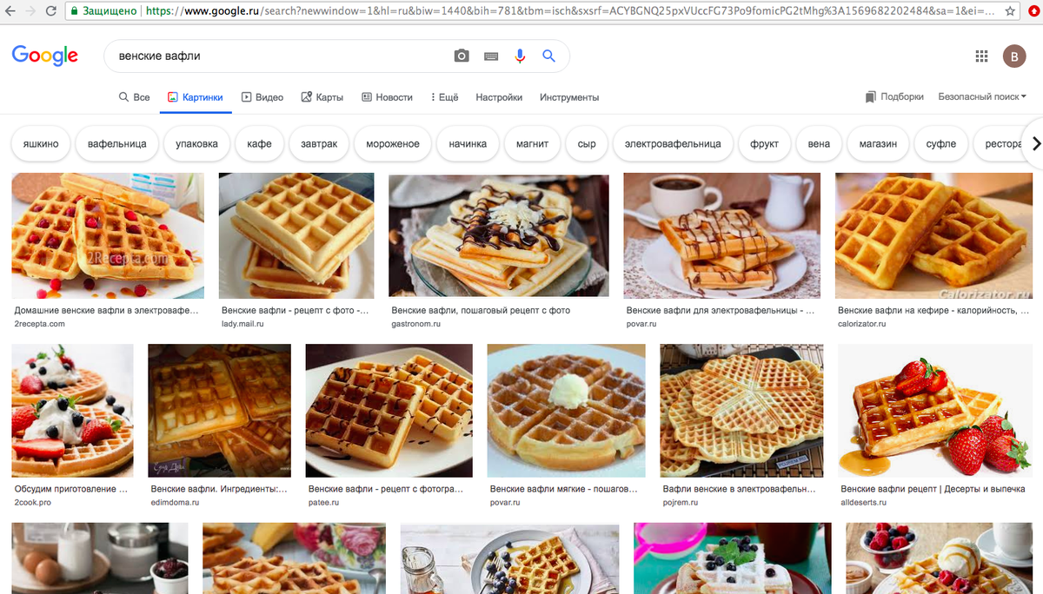Open the Безопасный поиск dropdown
The height and width of the screenshot is (594, 1043).
click(981, 96)
